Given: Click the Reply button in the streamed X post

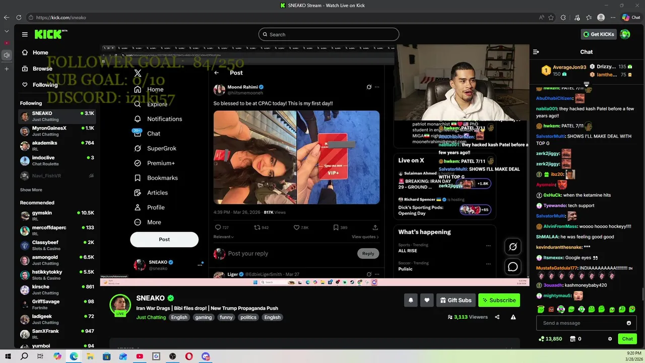Looking at the screenshot, I should tap(368, 254).
